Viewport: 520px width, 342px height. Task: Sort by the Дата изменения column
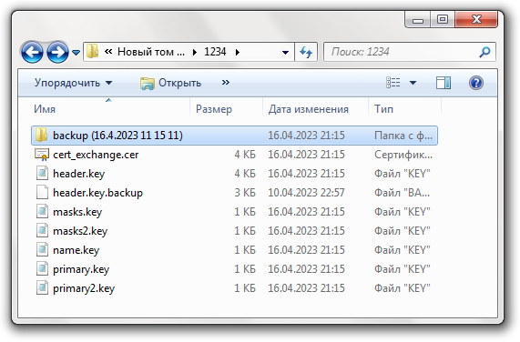coord(309,109)
